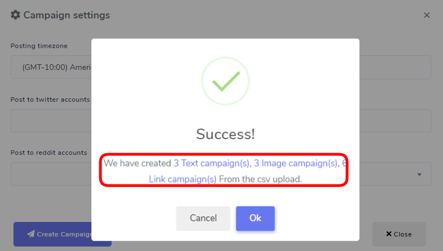The height and width of the screenshot is (251, 443).
Task: Open the 3 Text campaign(s) link
Action: [211, 163]
